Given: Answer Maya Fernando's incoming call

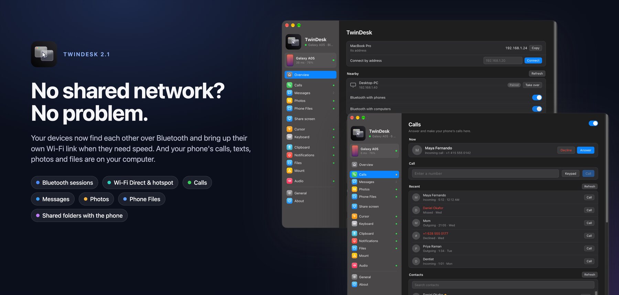Looking at the screenshot, I should [x=585, y=150].
